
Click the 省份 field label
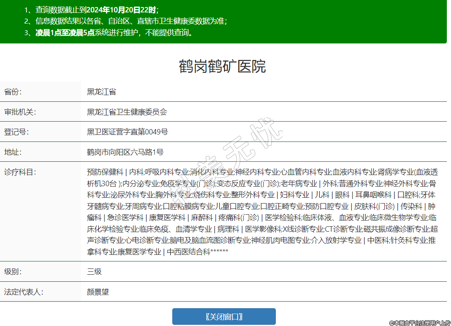[x=13, y=92]
